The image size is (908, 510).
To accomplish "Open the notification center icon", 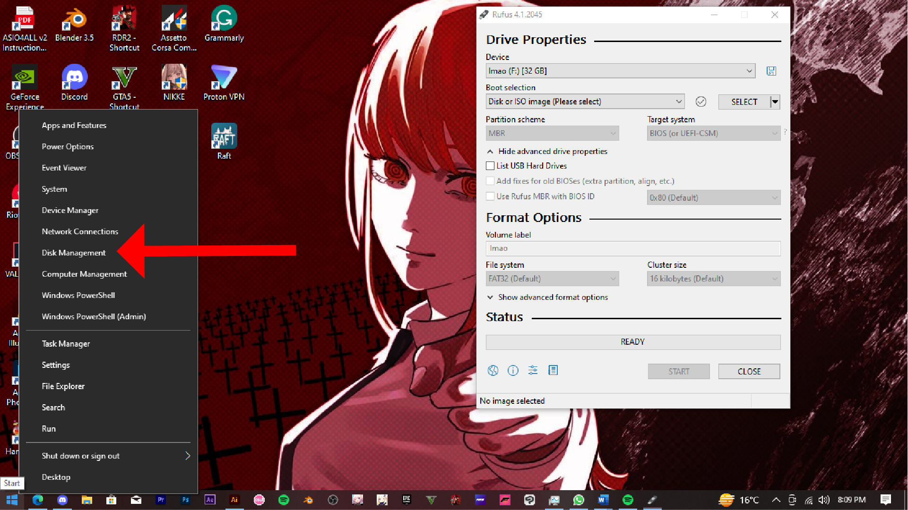I will click(886, 500).
